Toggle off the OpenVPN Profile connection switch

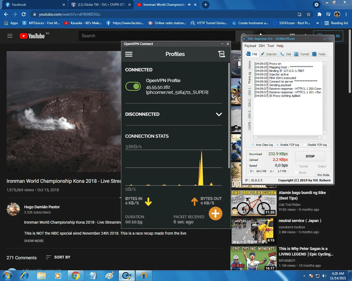[x=133, y=86]
